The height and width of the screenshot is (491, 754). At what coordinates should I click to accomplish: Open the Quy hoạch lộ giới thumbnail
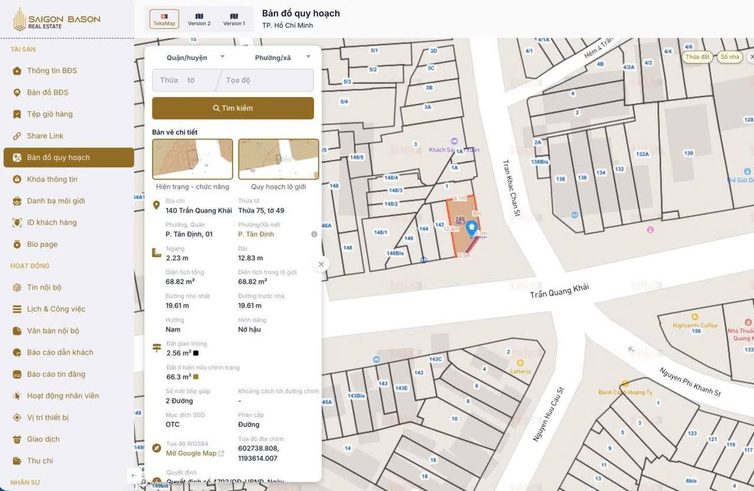coord(278,159)
